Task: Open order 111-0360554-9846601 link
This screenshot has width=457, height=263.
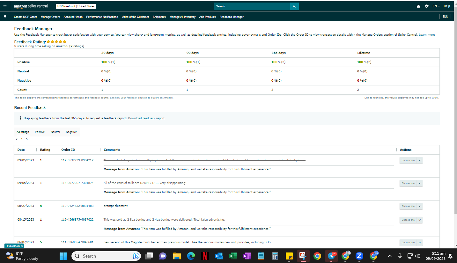Action: [x=77, y=242]
